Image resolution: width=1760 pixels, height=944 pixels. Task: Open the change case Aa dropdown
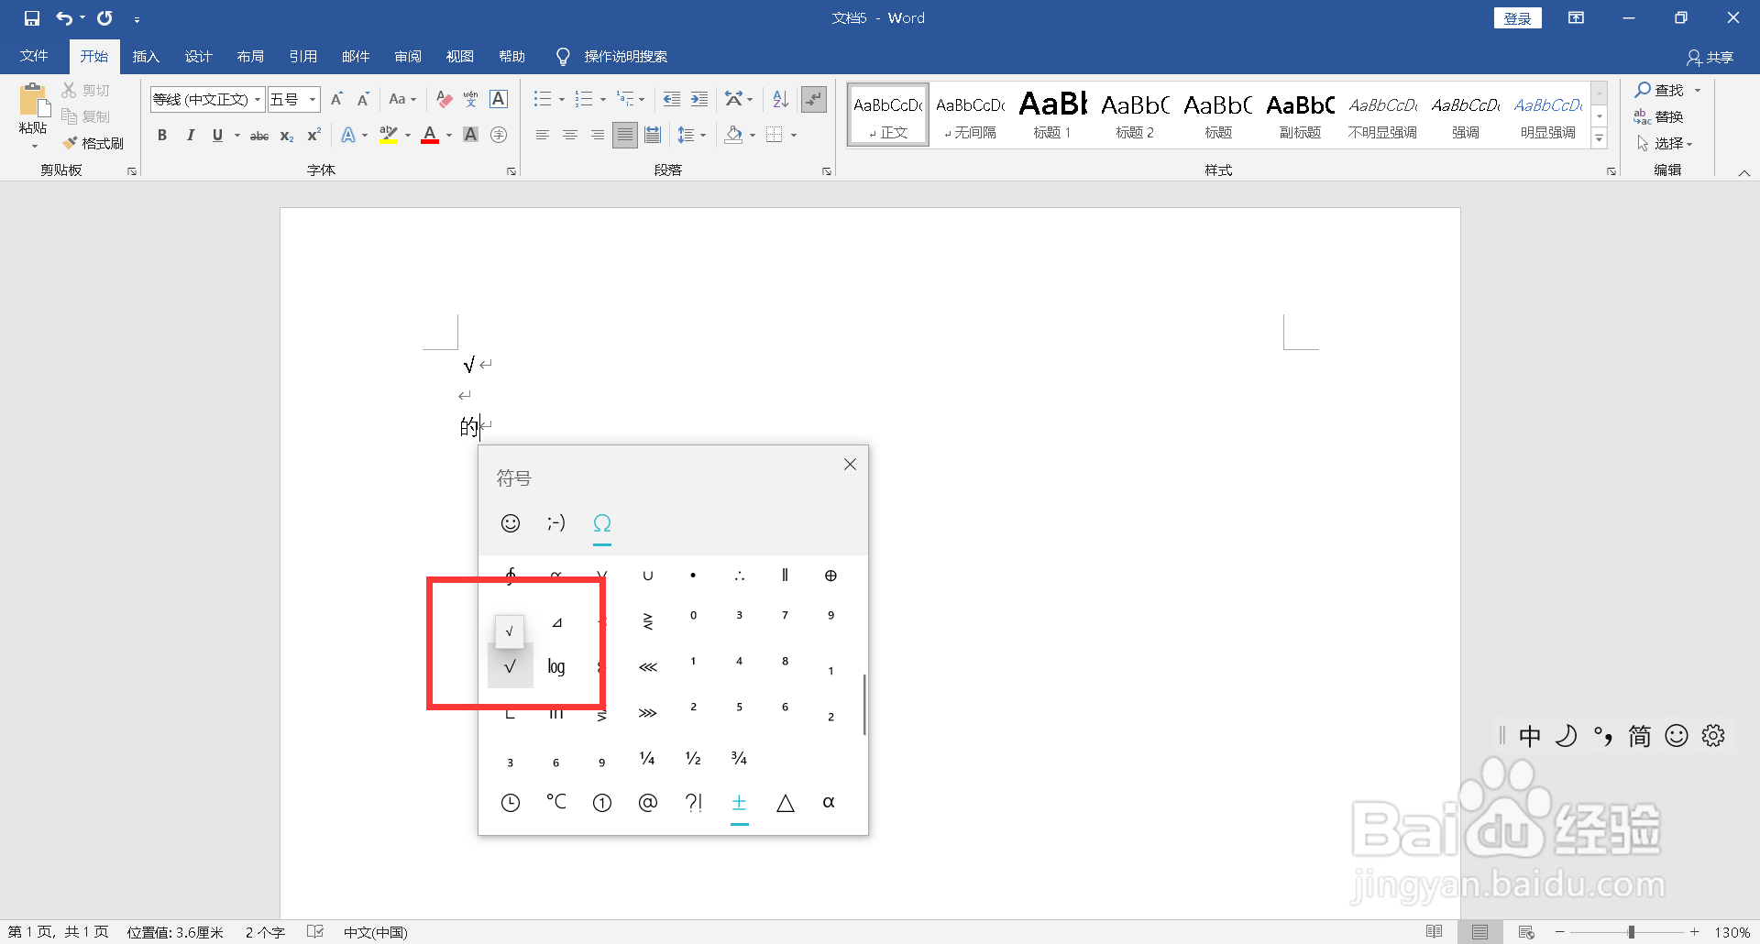(x=402, y=99)
